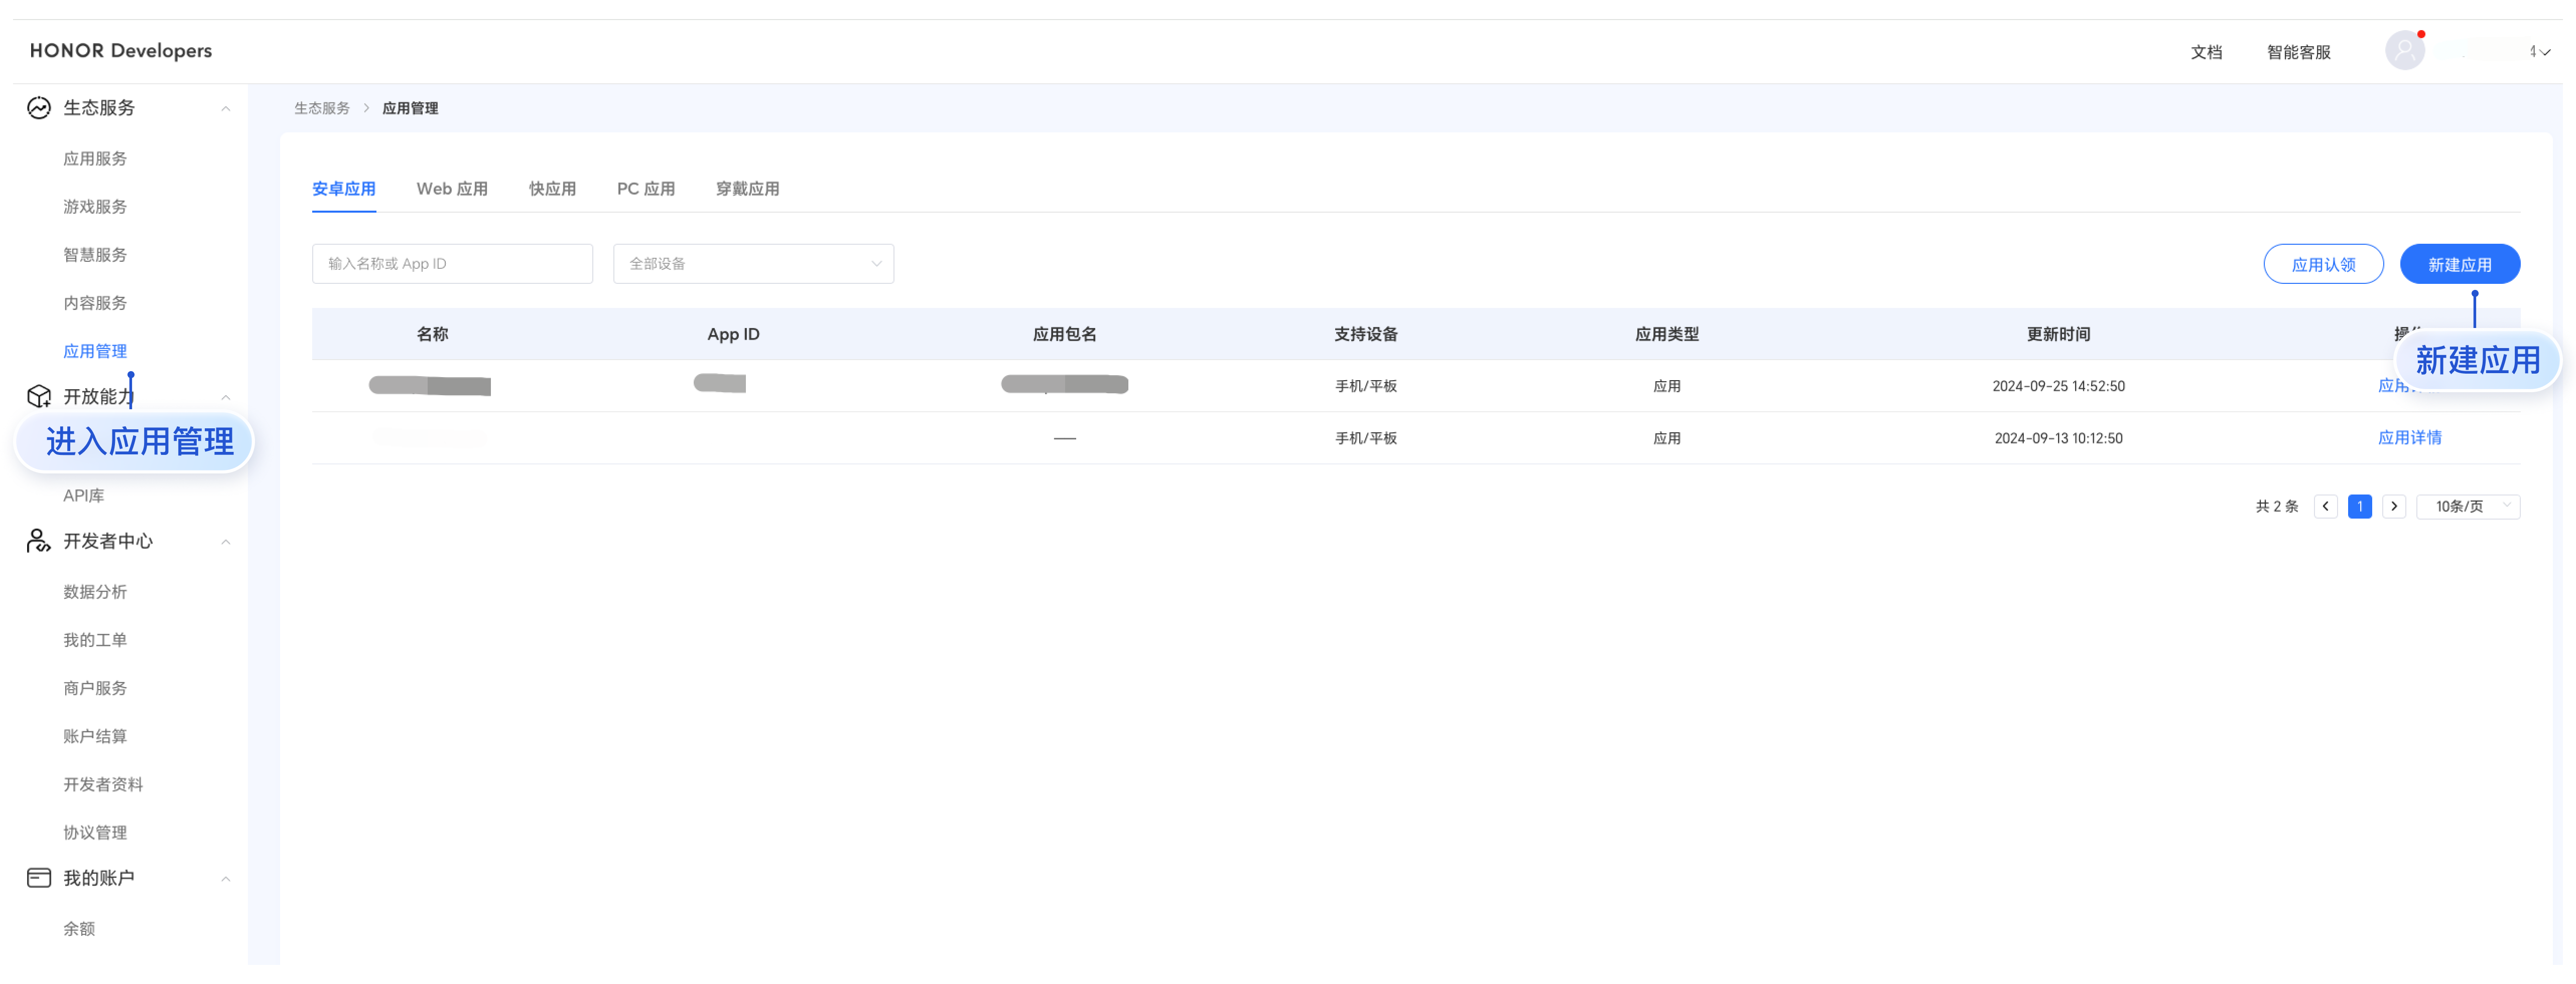Screen dimensions: 2576x984
Task: Click the 新建应用 button
Action: pos(2459,265)
